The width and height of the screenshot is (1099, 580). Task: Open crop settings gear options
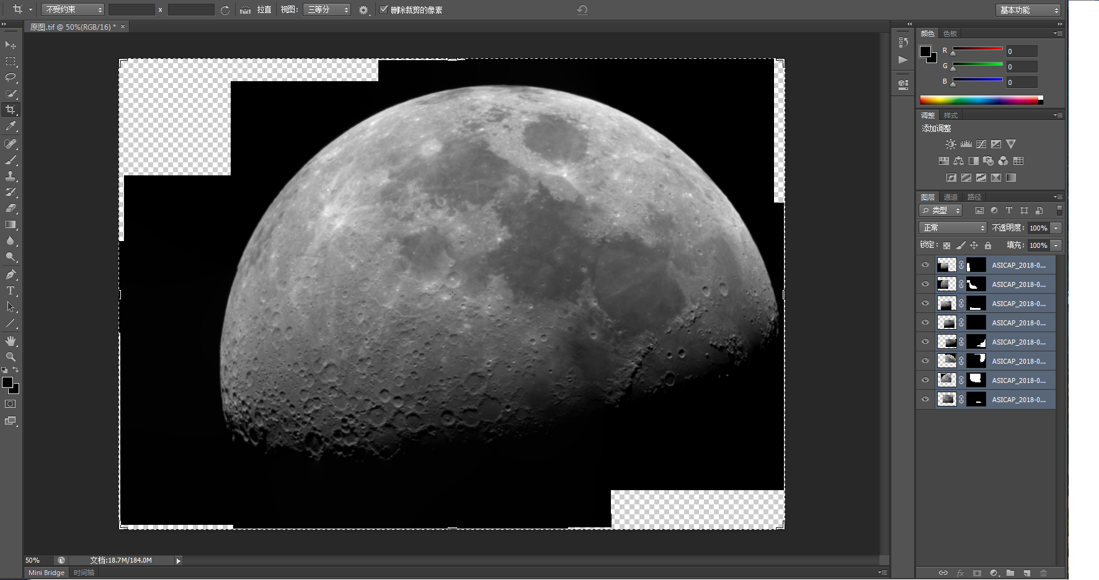(x=363, y=10)
